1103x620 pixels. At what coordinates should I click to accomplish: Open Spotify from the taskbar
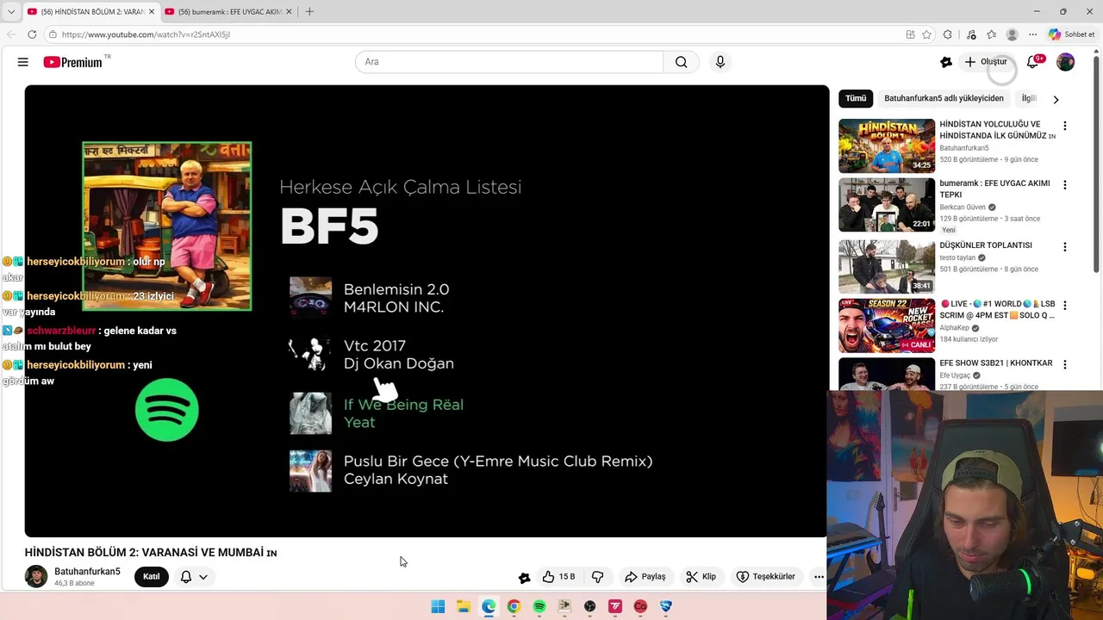[x=539, y=606]
